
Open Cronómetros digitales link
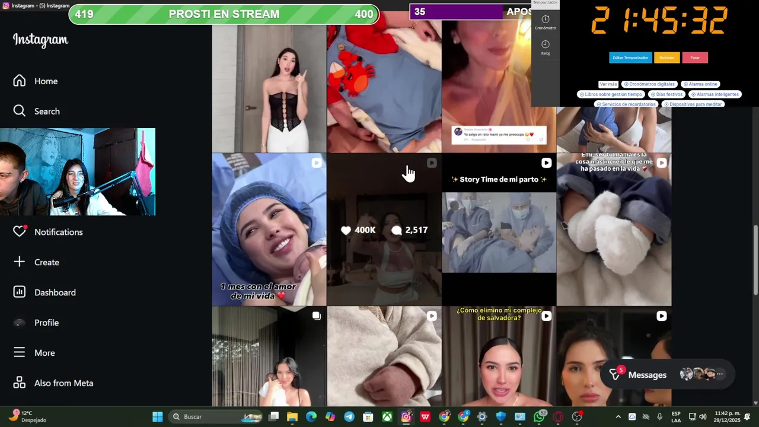pos(649,84)
